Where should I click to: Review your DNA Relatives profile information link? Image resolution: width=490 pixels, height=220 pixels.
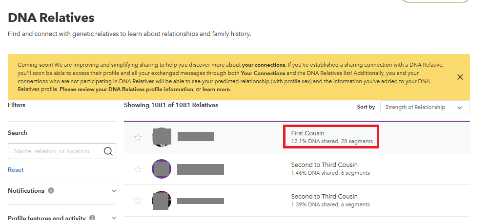(126, 90)
